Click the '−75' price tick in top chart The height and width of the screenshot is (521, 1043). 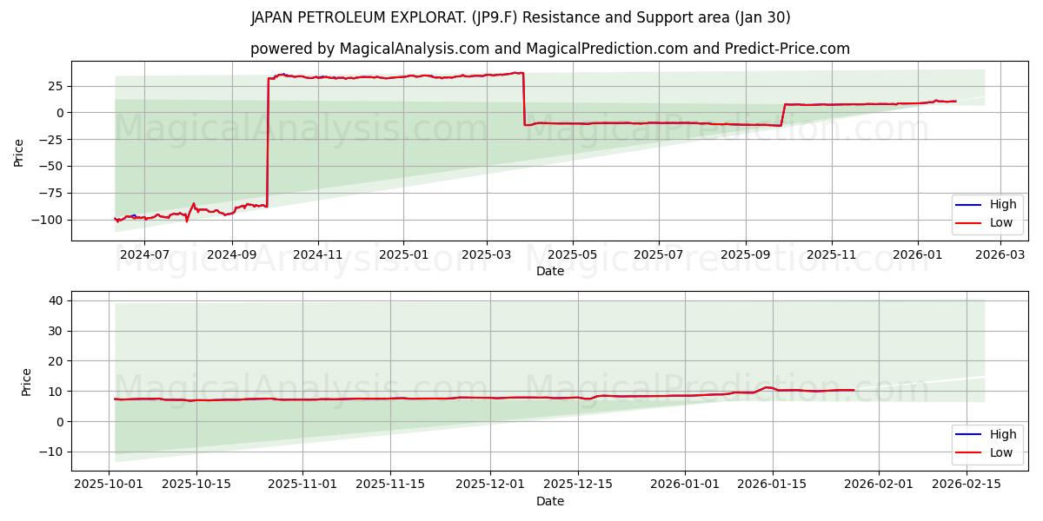52,193
